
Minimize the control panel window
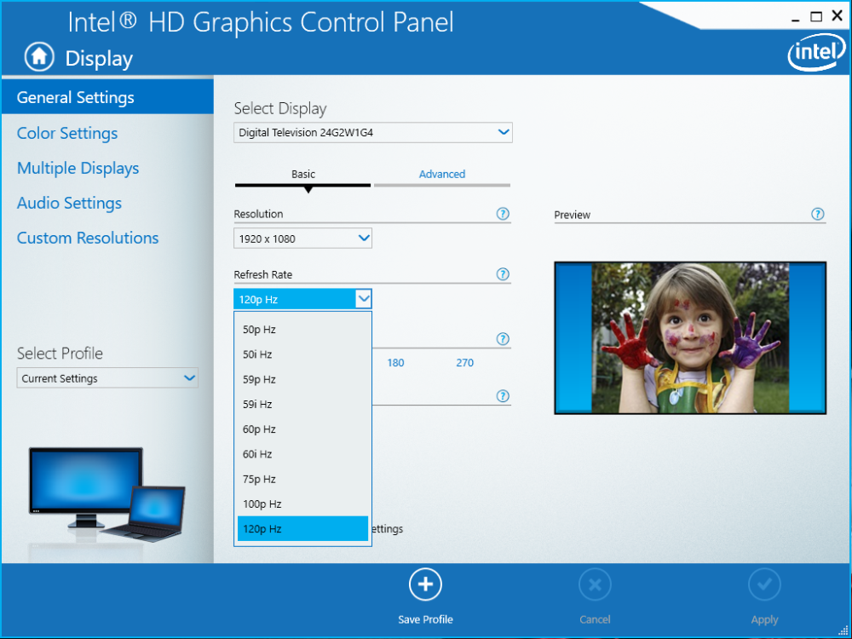tap(796, 19)
